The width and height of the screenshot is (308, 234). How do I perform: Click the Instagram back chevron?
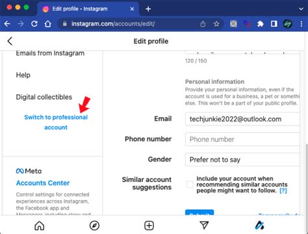[10, 41]
